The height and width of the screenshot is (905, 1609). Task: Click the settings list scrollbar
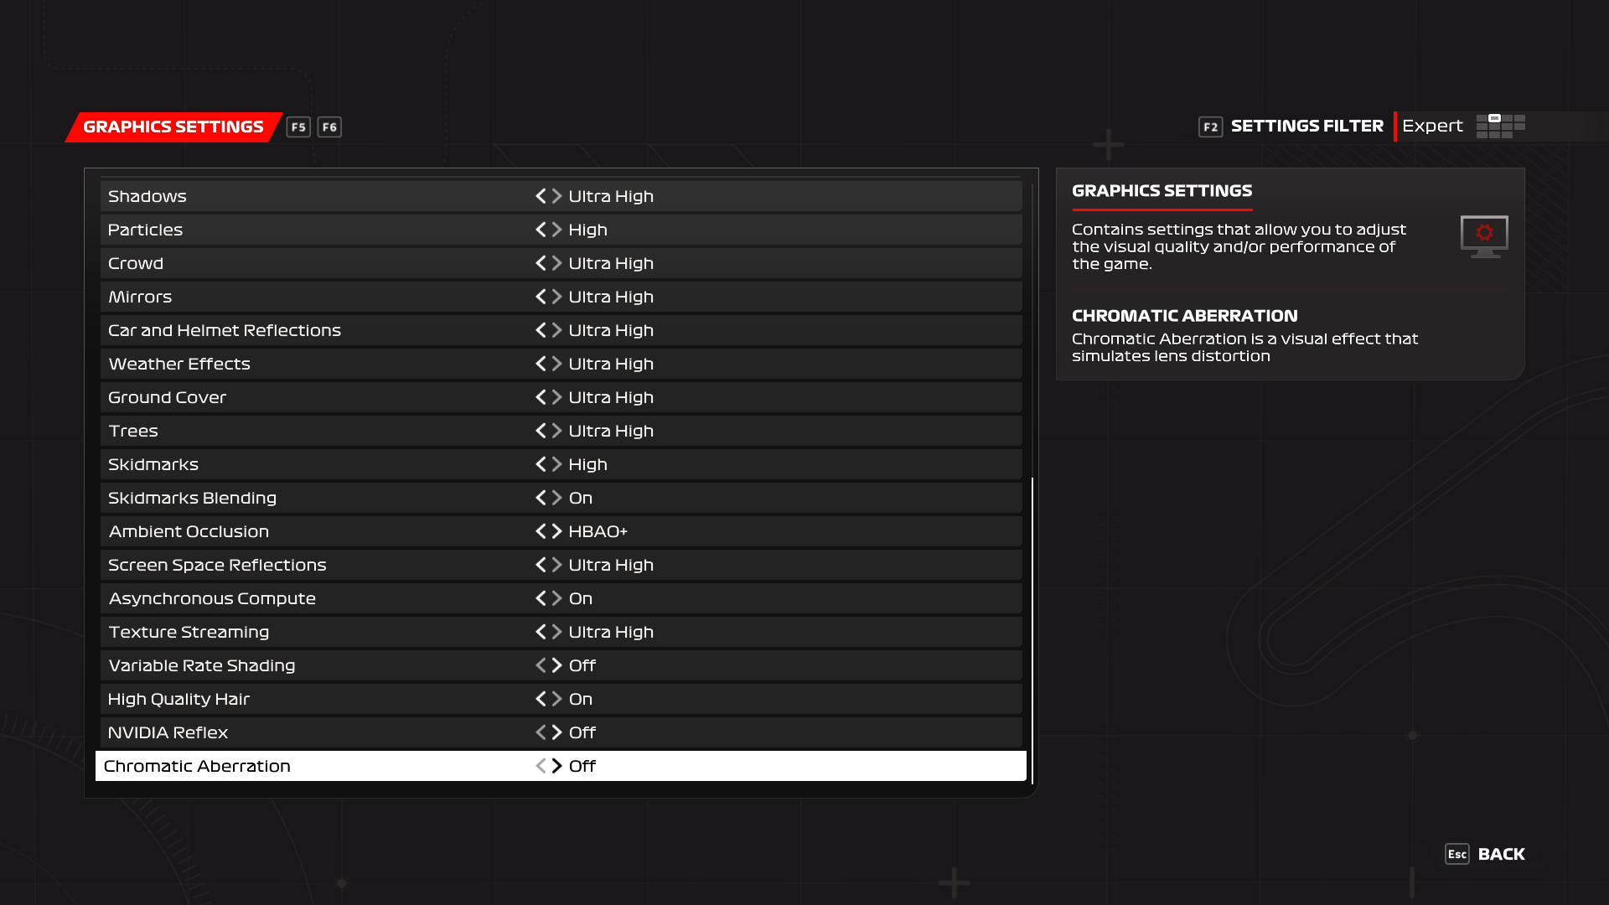(1032, 628)
